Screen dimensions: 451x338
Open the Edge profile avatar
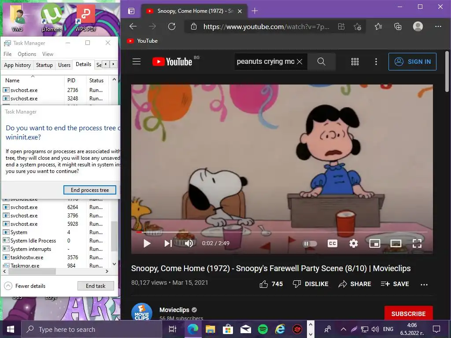[x=418, y=26]
